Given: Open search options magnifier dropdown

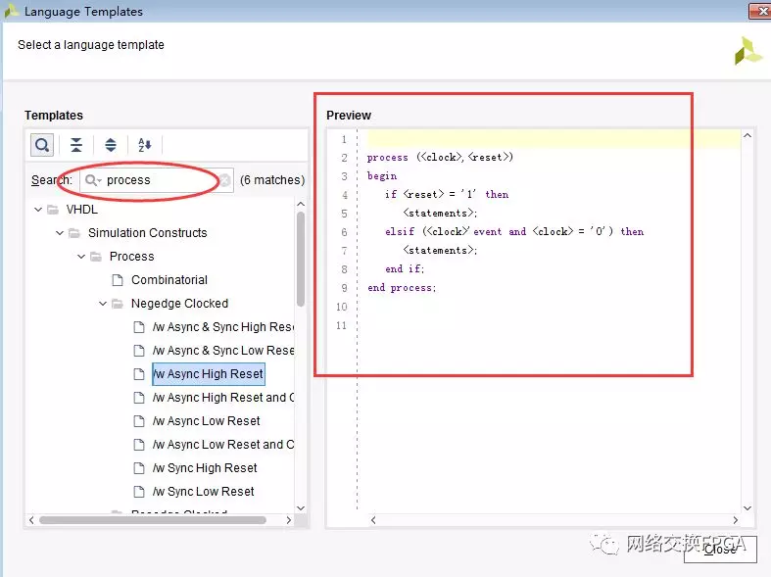Looking at the screenshot, I should (93, 180).
